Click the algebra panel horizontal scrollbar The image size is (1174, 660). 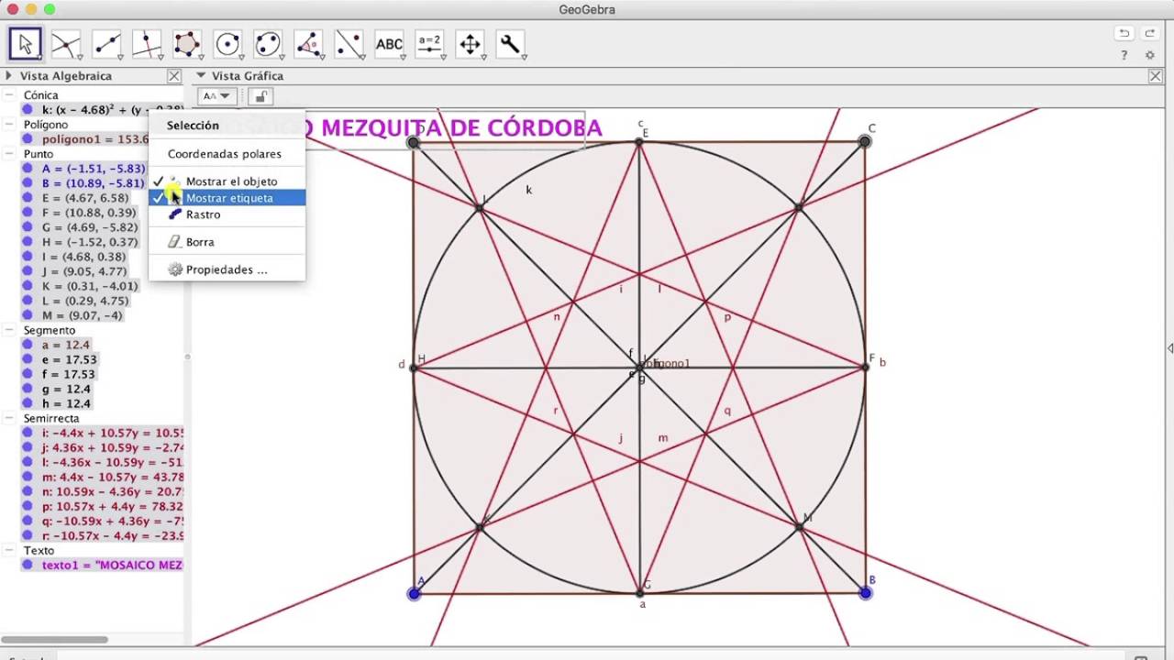coord(54,640)
